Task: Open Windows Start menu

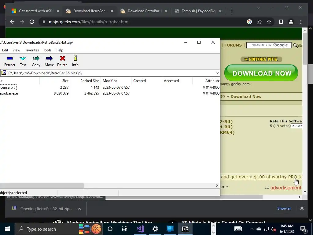Action: click(7, 229)
